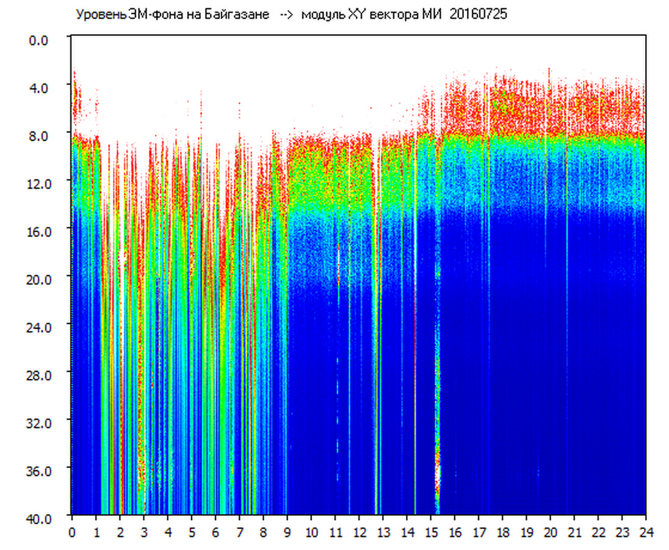The width and height of the screenshot is (669, 550).
Task: Click the arrow symbol in the chart title
Action: tap(286, 15)
